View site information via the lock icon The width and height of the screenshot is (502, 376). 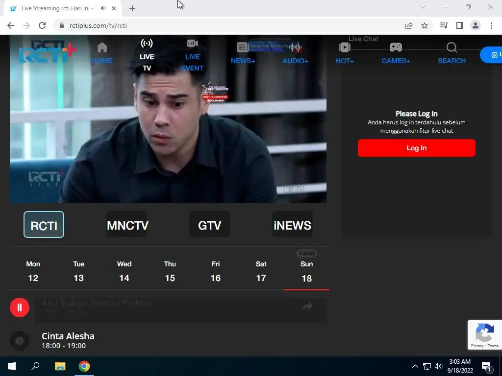(x=62, y=25)
